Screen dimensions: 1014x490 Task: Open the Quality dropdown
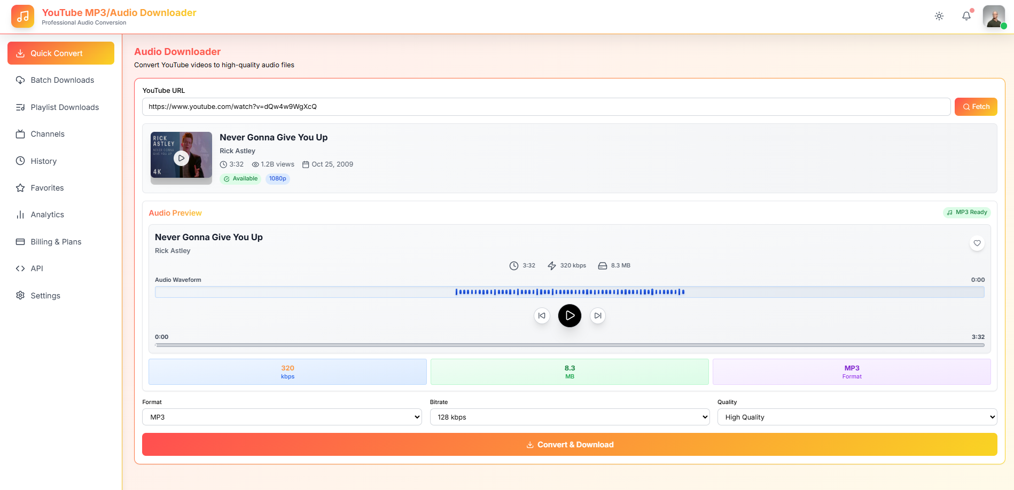tap(856, 417)
